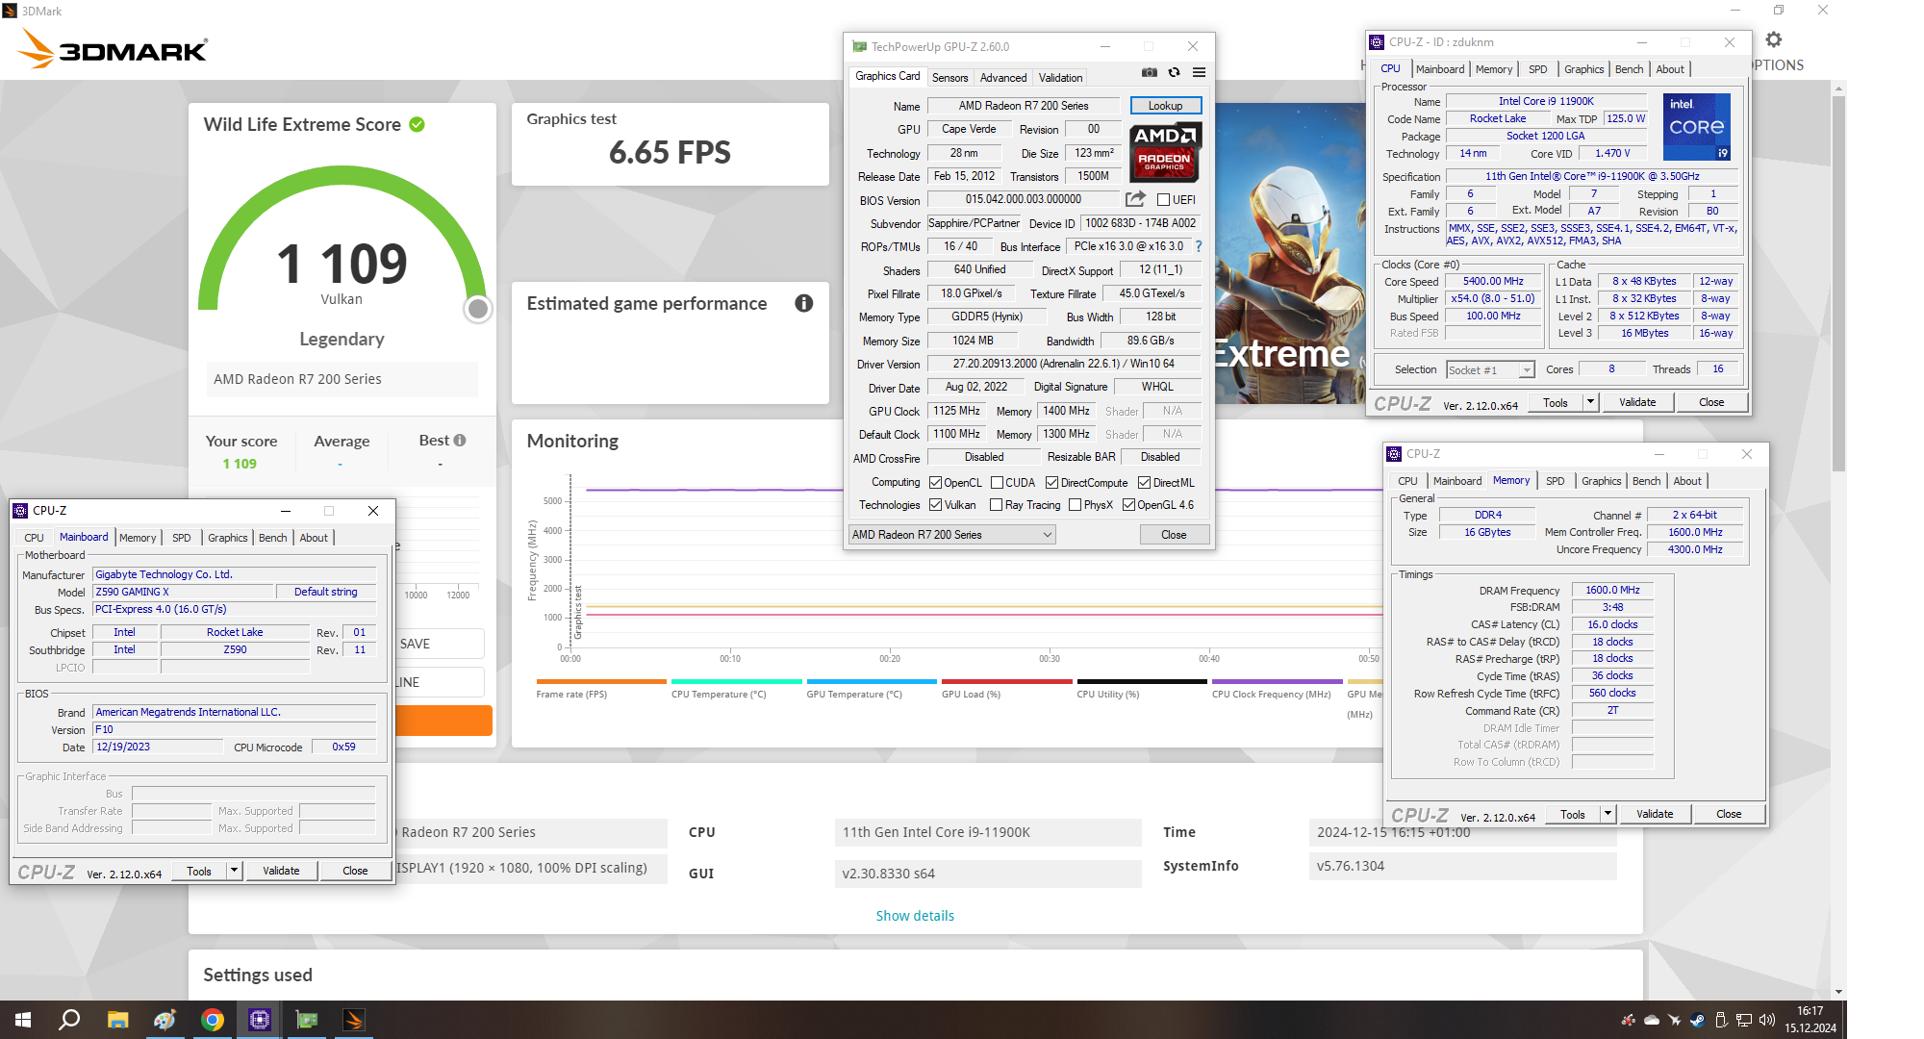The width and height of the screenshot is (1924, 1039).
Task: Click the network monitor tray icon
Action: [1744, 1020]
